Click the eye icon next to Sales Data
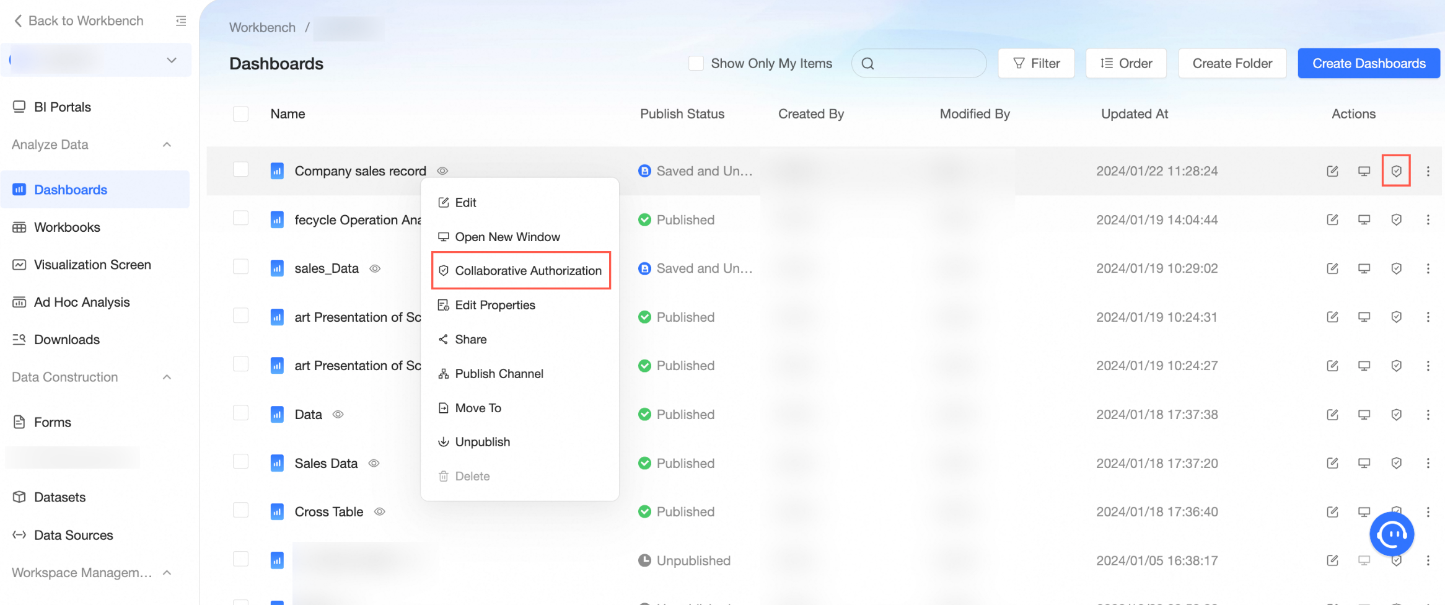The width and height of the screenshot is (1445, 605). point(374,463)
